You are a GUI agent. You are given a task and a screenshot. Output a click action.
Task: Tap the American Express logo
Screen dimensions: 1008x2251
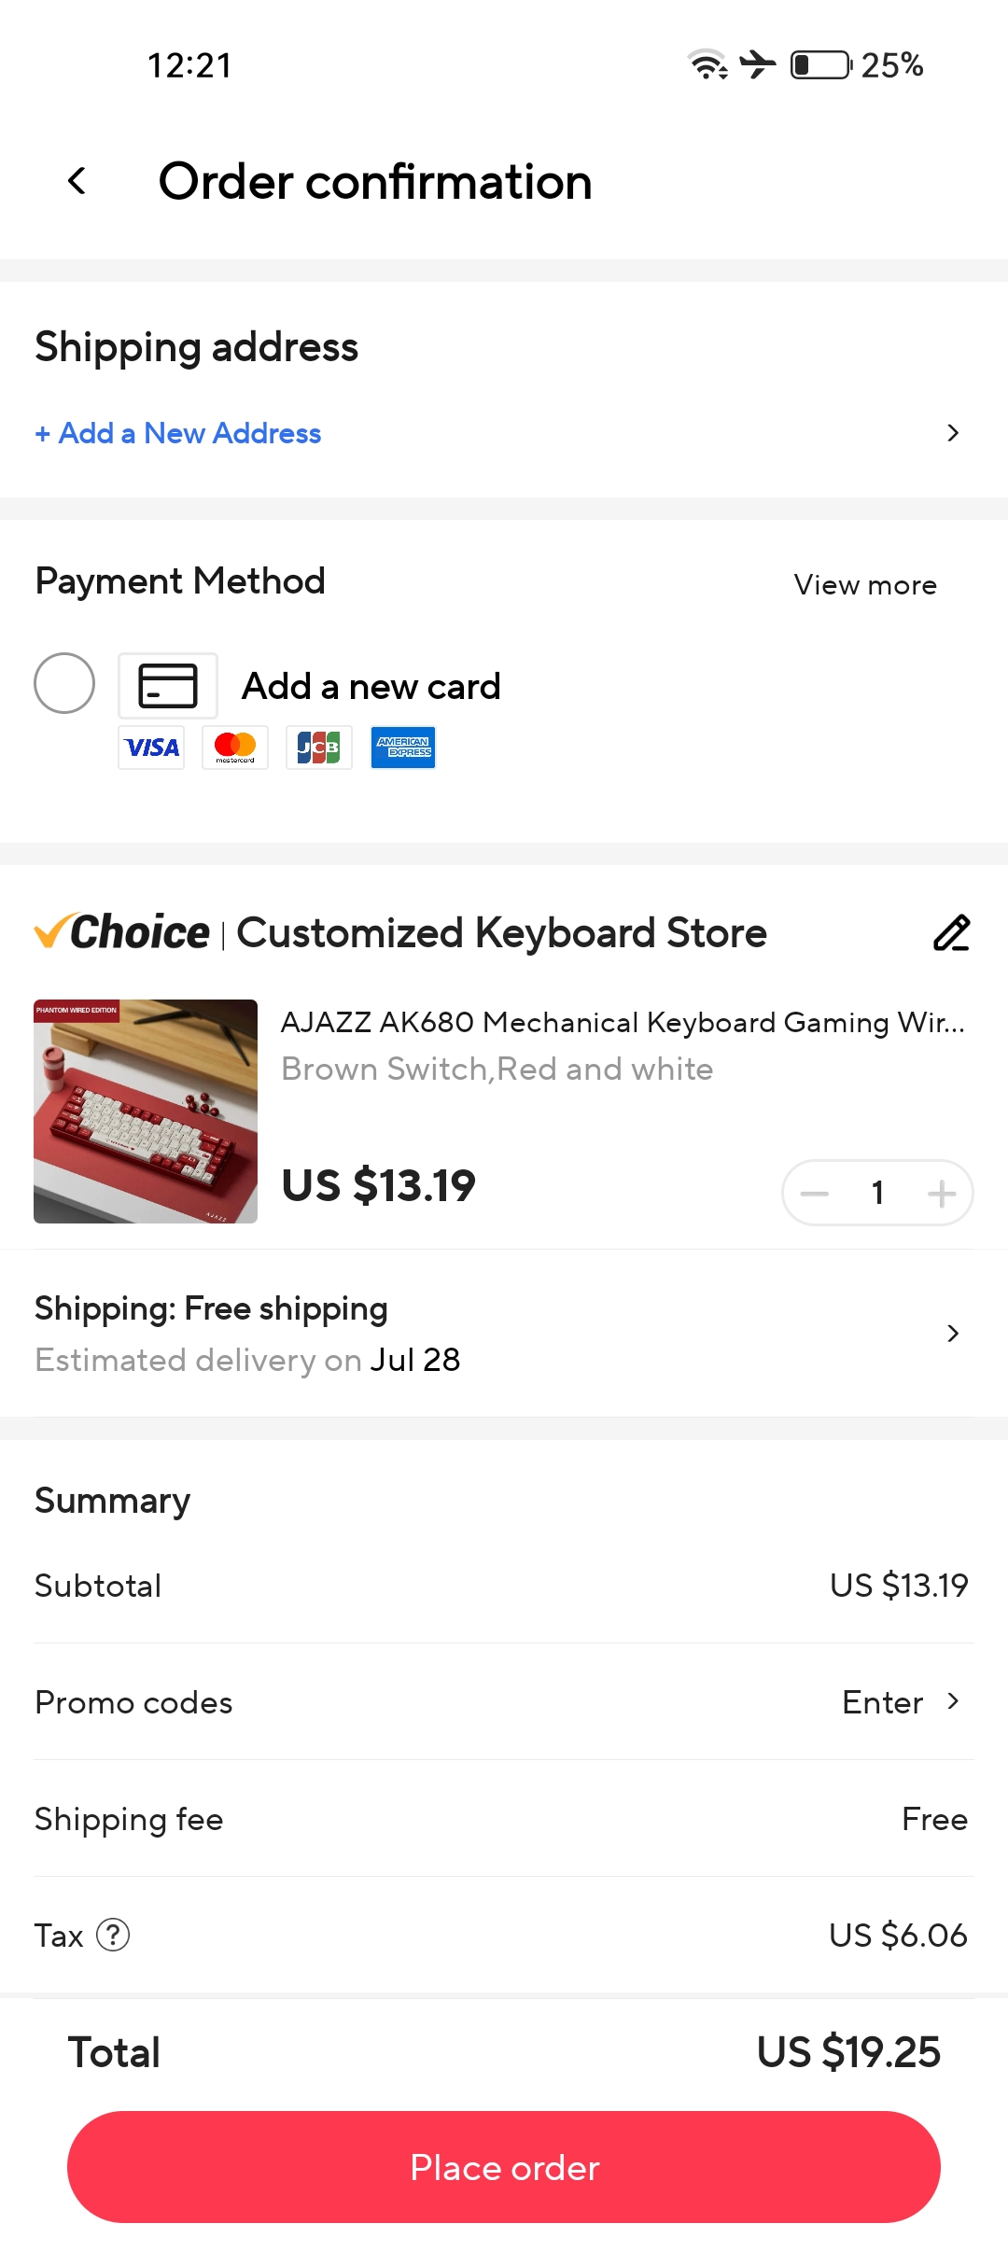[403, 748]
